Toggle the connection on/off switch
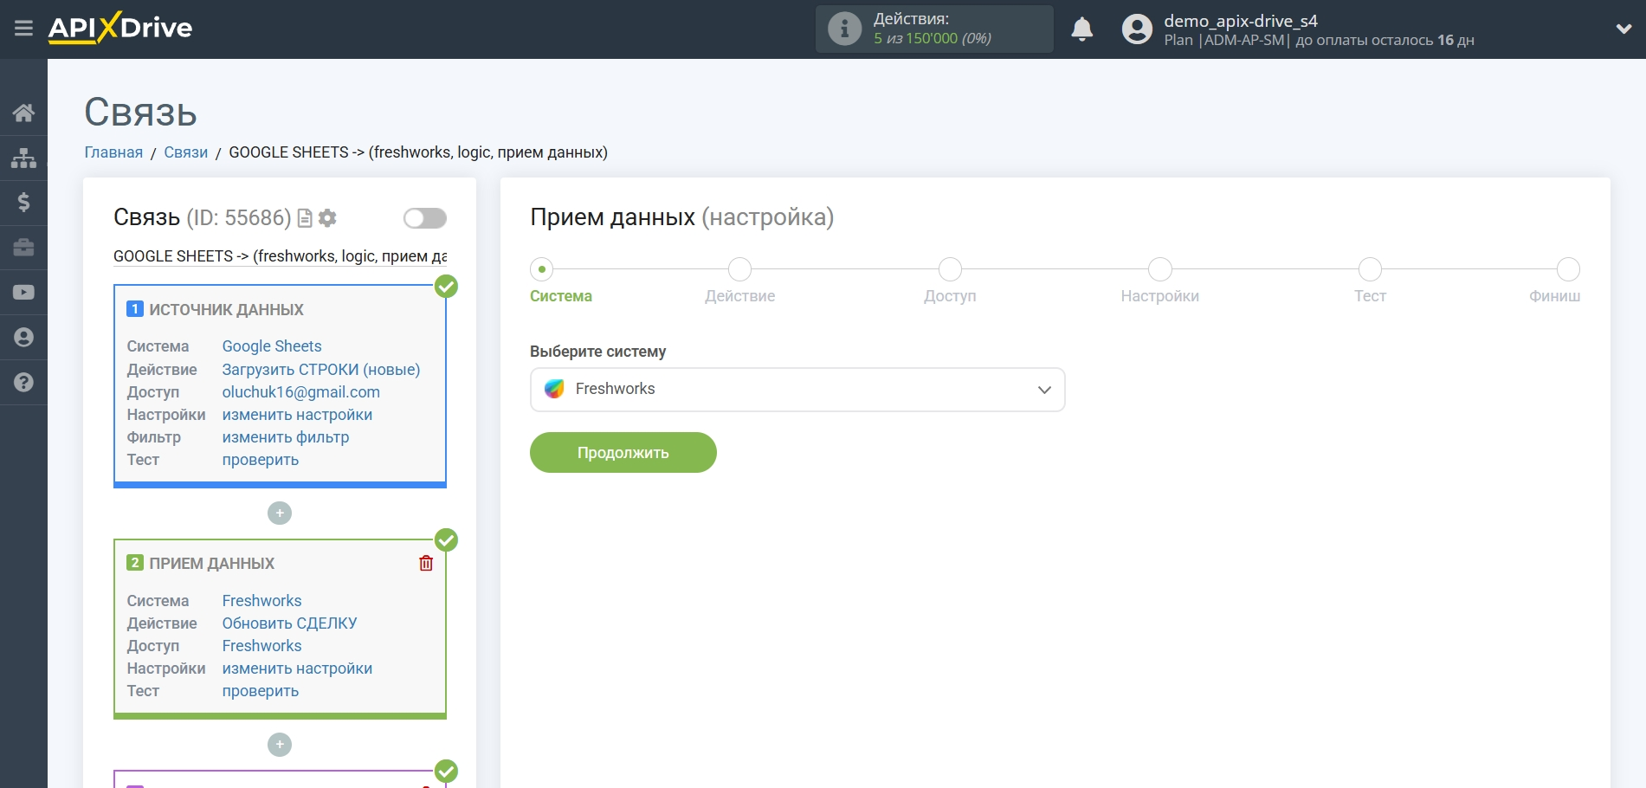 424,218
